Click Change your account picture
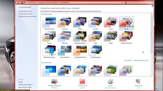This screenshot has width=163, height=91. pyautogui.click(x=27, y=16)
